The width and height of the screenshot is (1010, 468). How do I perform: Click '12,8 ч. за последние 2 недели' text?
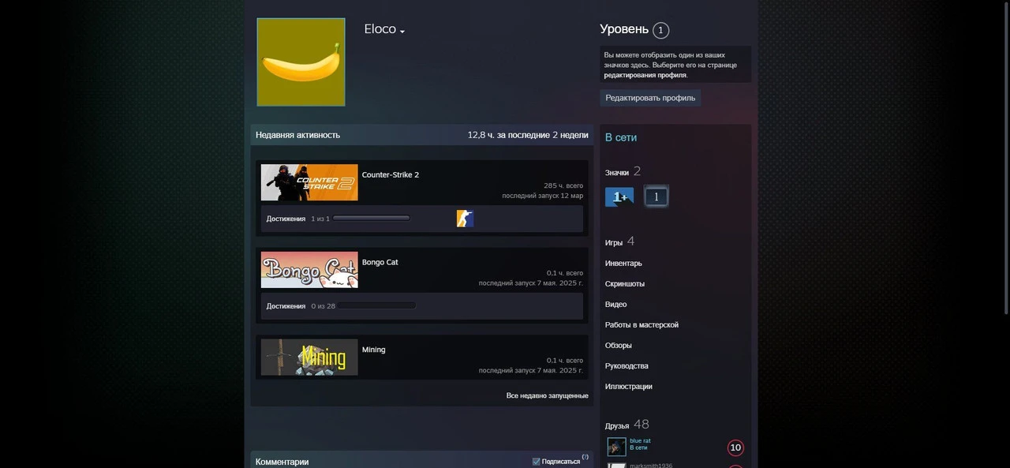click(x=528, y=135)
